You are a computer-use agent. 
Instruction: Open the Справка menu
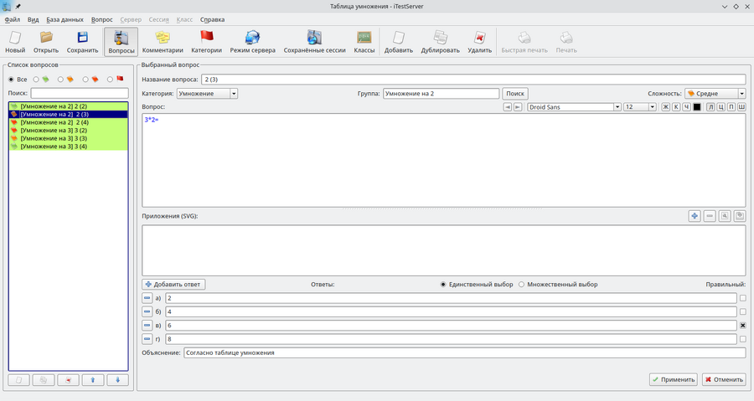(x=212, y=19)
